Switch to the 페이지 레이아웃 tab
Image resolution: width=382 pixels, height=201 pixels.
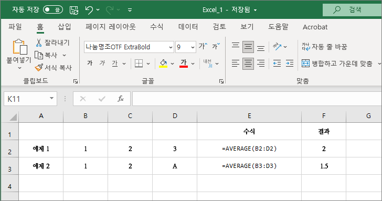110,27
